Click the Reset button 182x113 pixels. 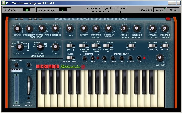[x=173, y=10]
